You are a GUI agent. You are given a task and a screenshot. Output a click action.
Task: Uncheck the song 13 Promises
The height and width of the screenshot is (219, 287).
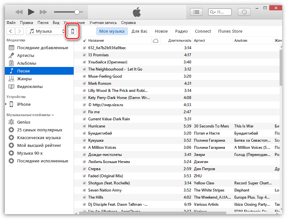click(x=84, y=55)
